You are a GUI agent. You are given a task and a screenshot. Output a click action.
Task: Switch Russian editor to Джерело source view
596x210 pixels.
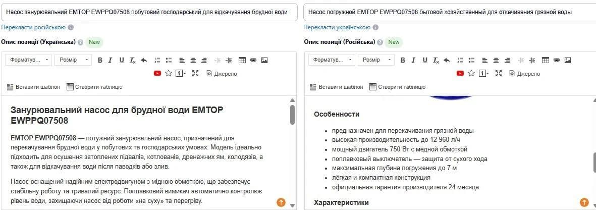(x=524, y=73)
